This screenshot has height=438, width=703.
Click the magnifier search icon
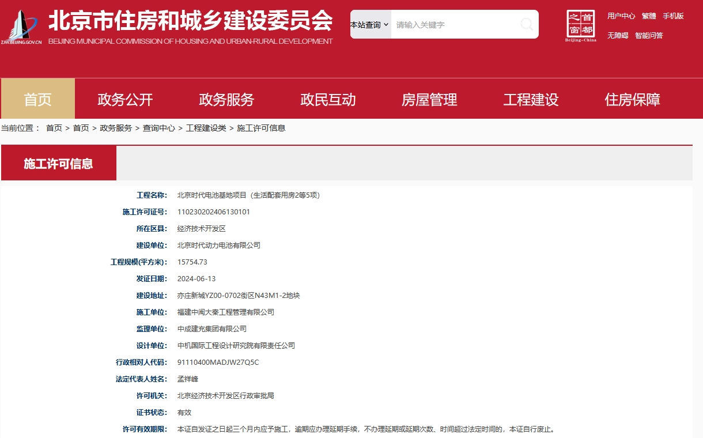(x=526, y=24)
